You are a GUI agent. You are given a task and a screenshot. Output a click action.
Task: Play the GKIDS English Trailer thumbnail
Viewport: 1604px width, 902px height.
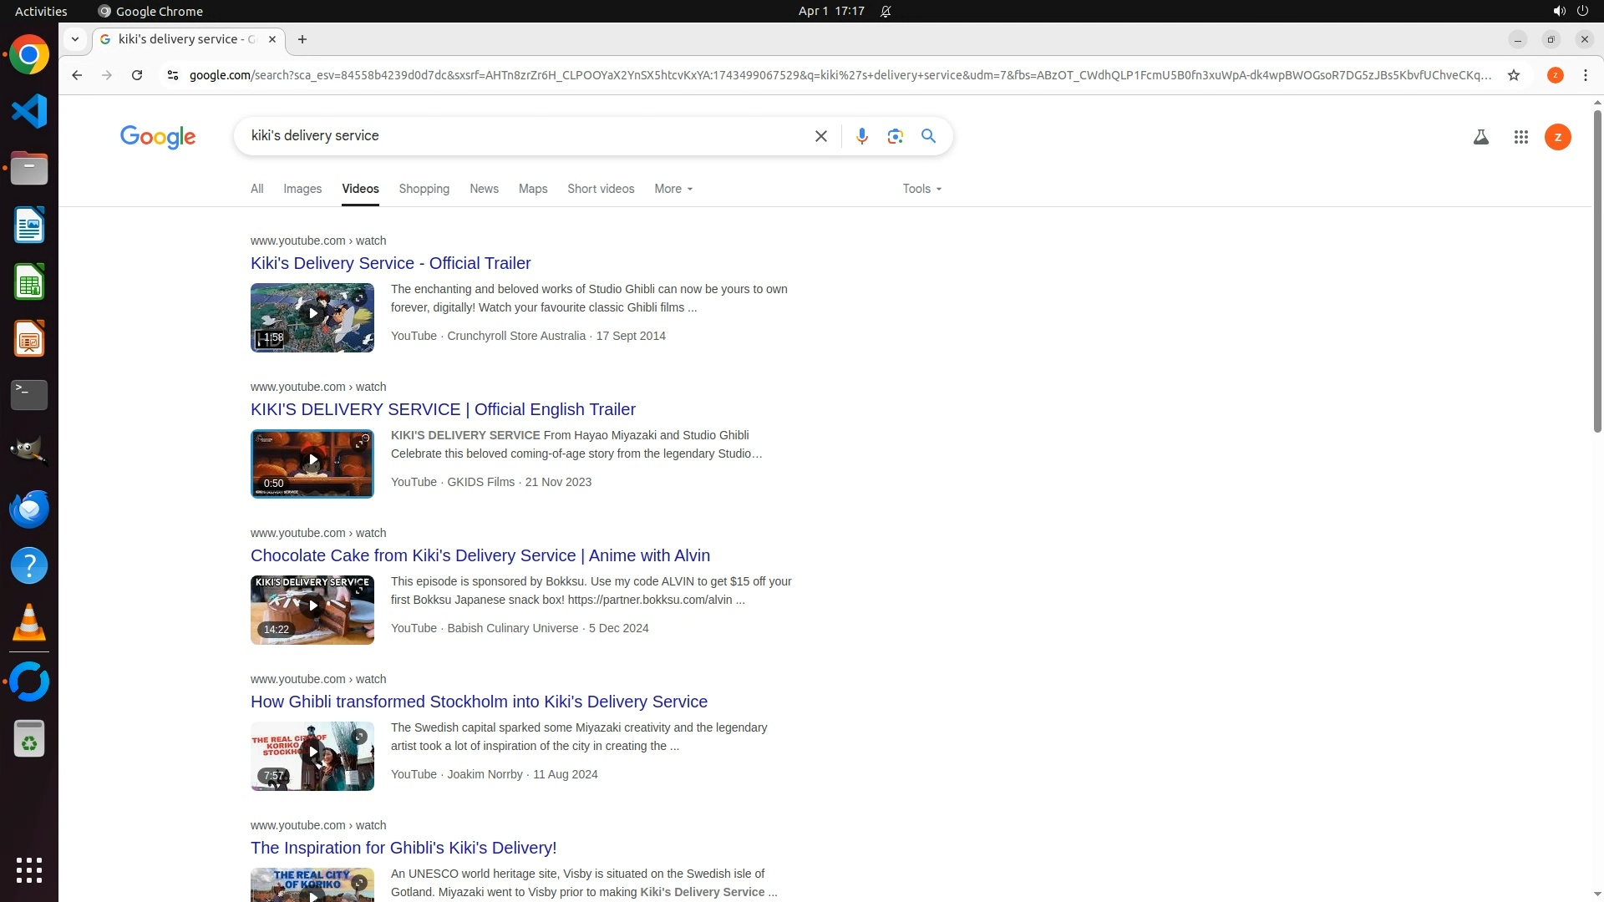pos(312,460)
